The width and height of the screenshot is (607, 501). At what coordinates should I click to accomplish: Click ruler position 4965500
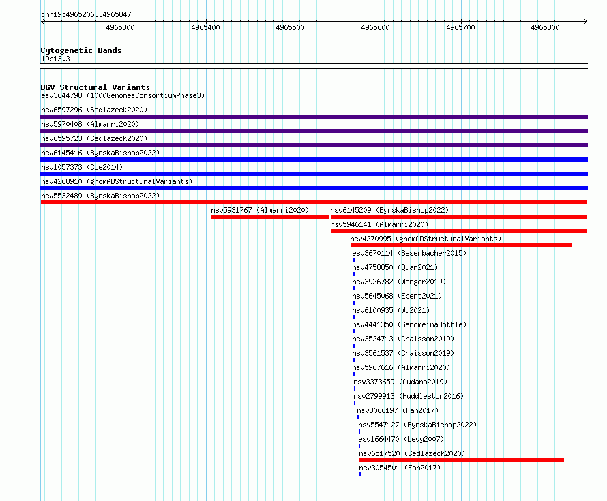tap(291, 27)
